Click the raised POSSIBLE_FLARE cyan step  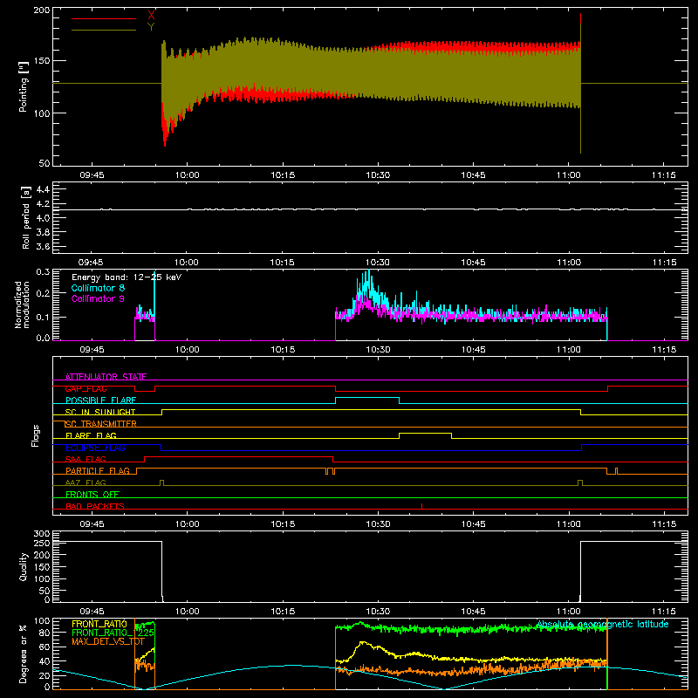pyautogui.click(x=367, y=398)
